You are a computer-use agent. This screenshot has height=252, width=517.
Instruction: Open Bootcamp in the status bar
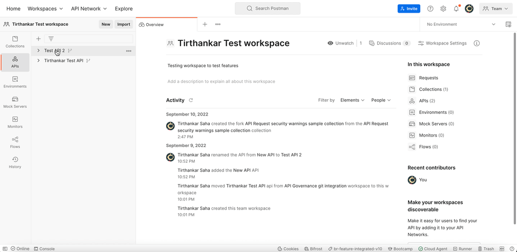(x=400, y=249)
